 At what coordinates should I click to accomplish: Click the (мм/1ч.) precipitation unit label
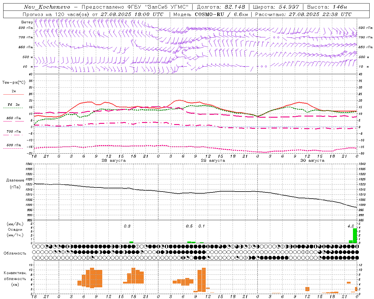coord(15,235)
